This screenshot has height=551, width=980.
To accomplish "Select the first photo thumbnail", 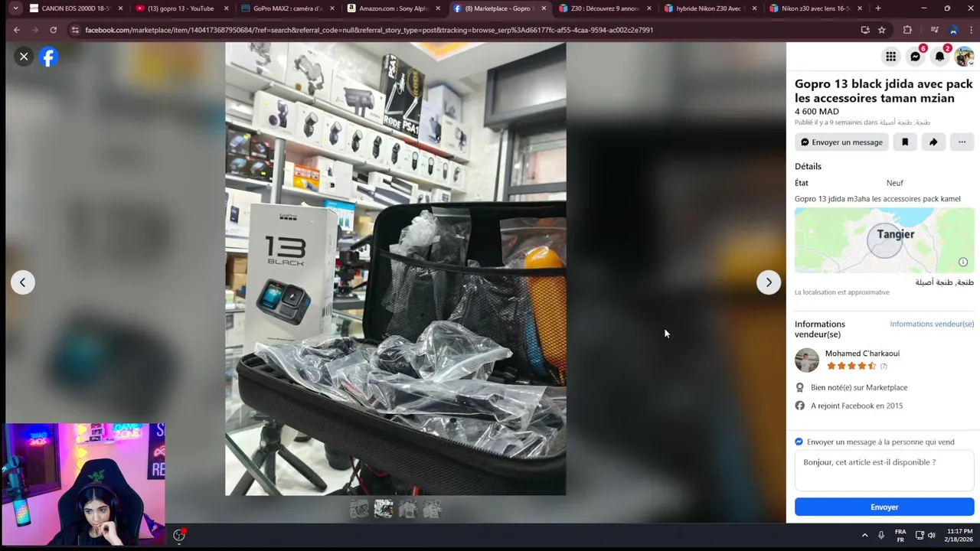I will tap(359, 509).
